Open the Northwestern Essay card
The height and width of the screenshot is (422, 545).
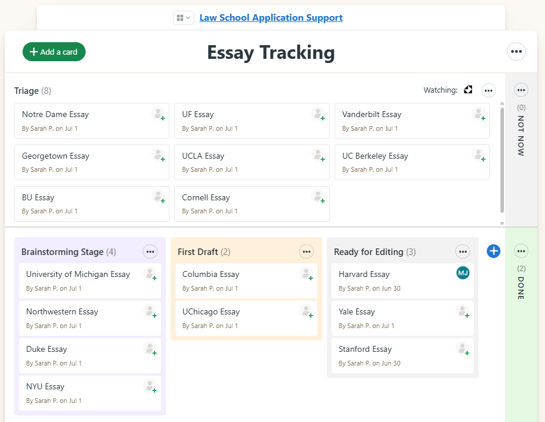coord(90,319)
